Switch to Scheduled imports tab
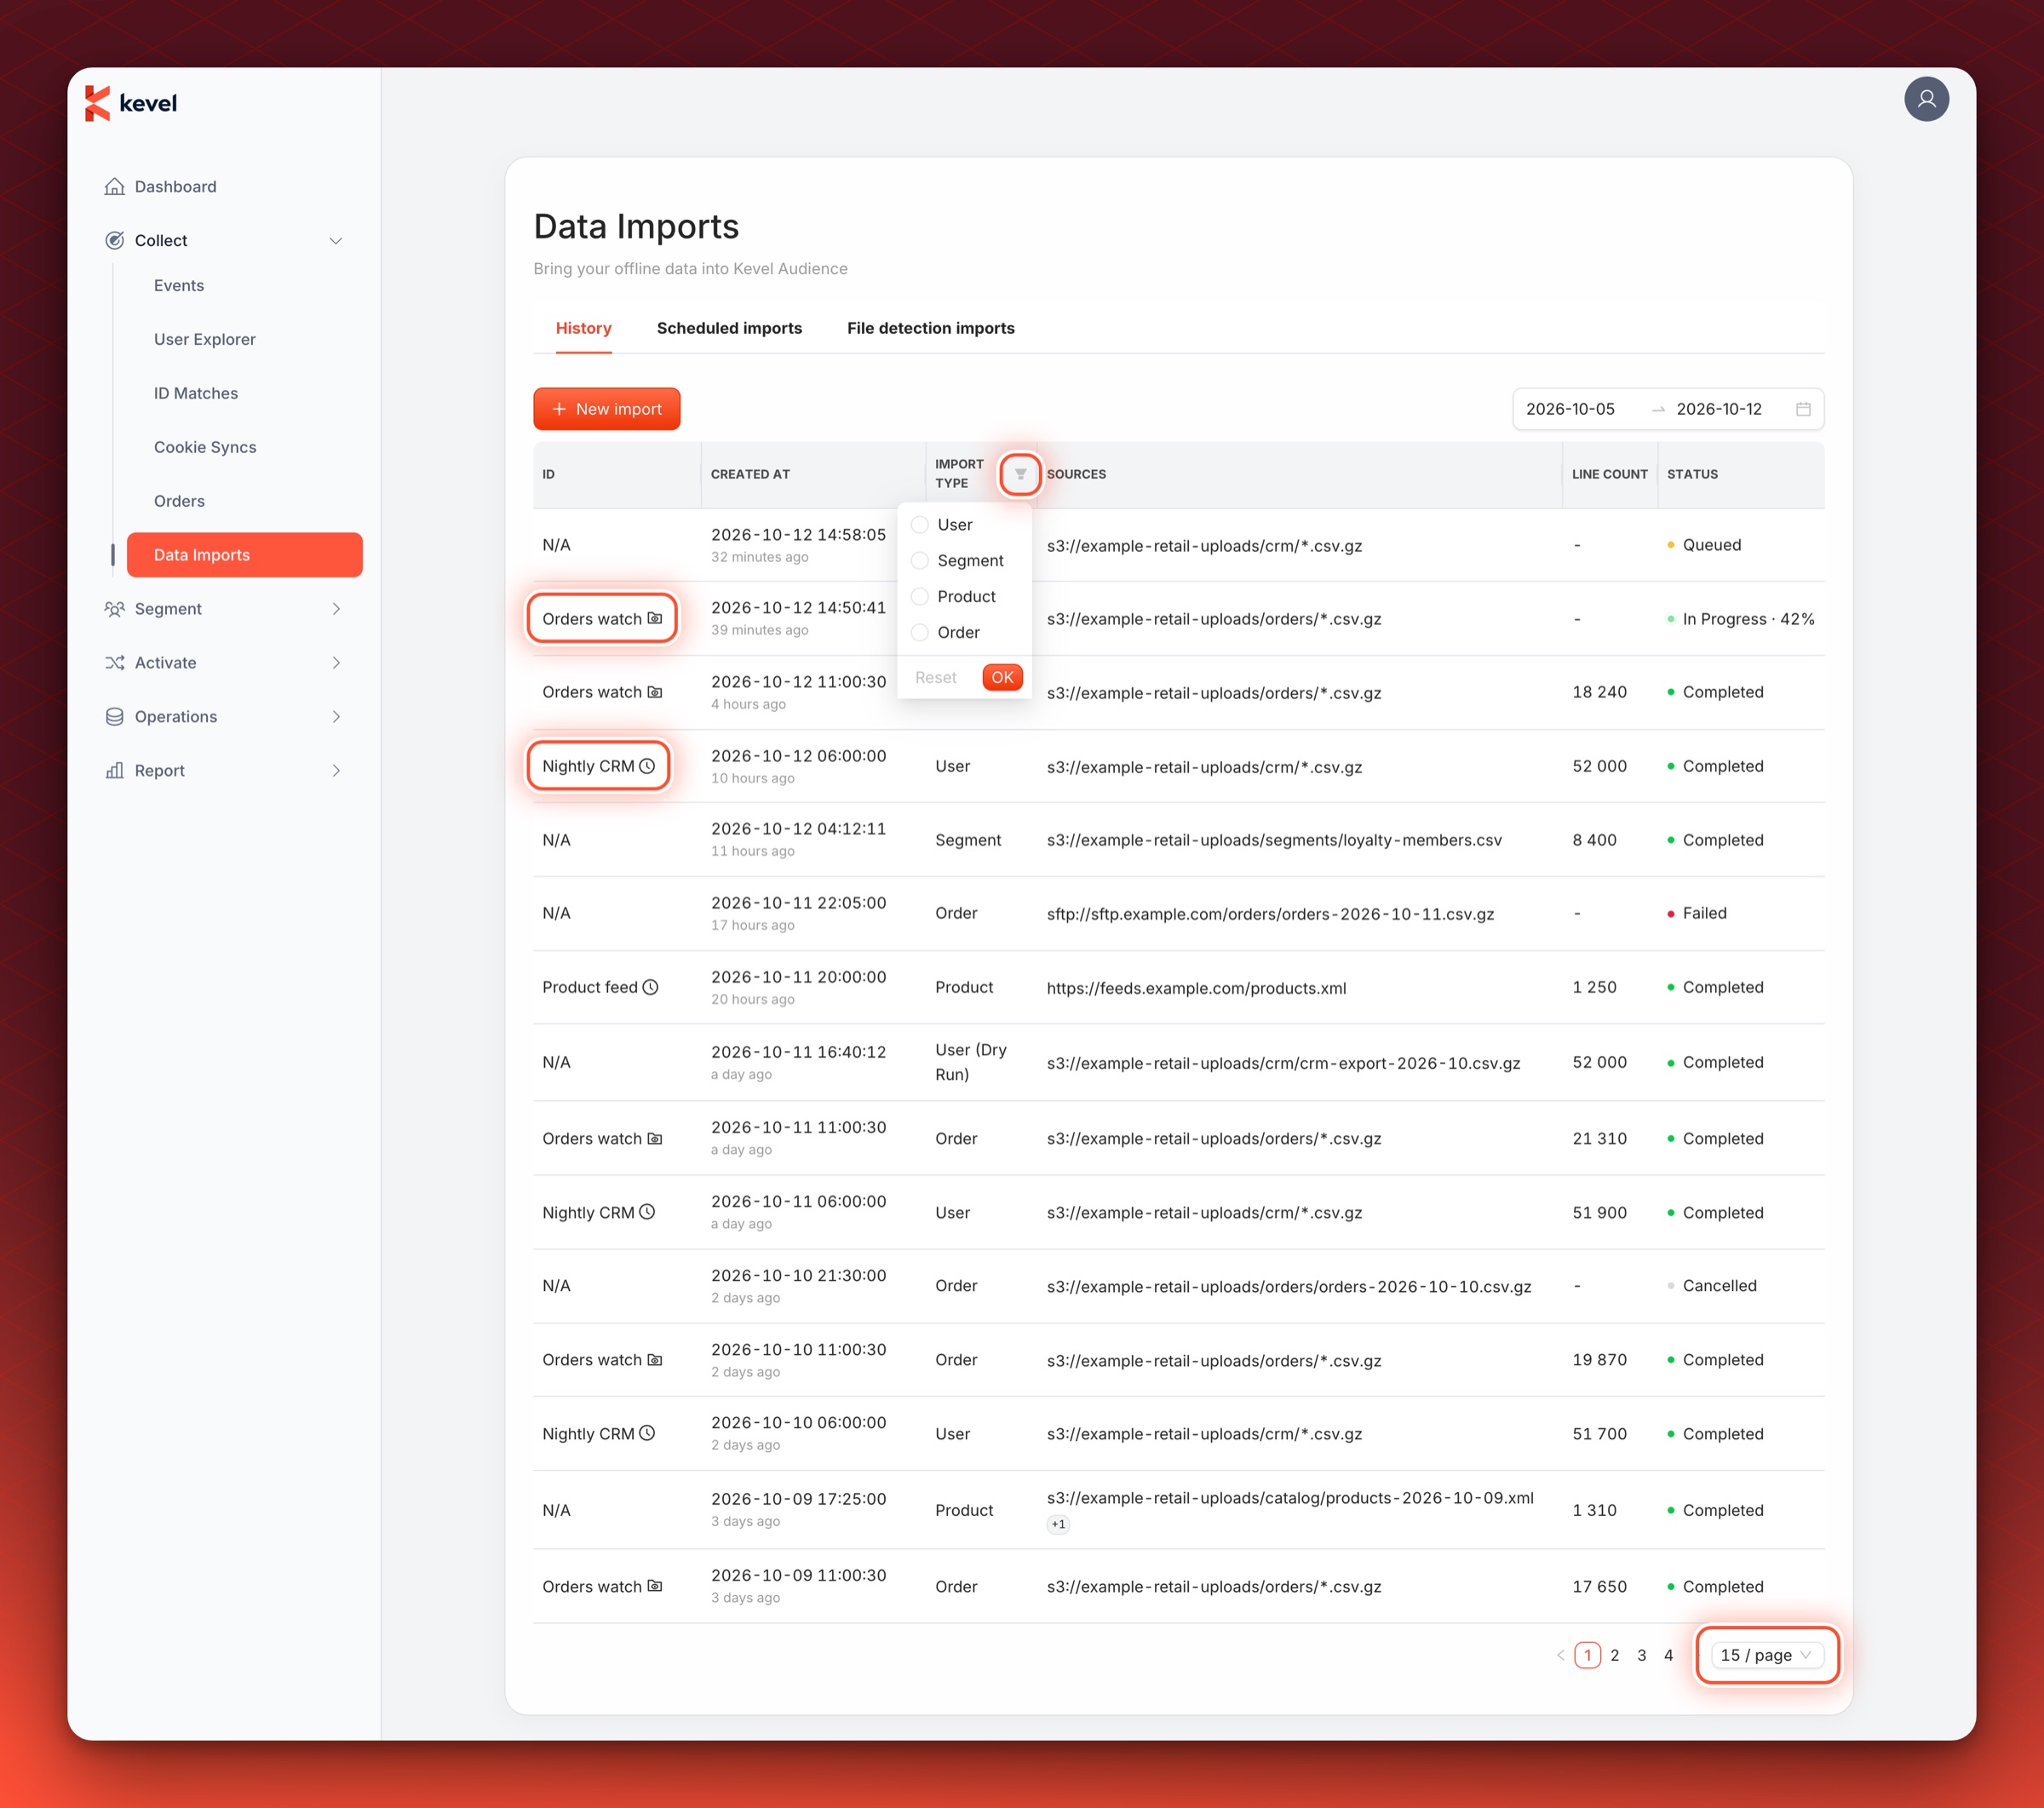This screenshot has height=1808, width=2044. [x=729, y=328]
